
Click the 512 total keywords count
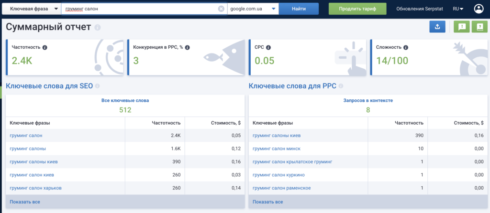(125, 110)
